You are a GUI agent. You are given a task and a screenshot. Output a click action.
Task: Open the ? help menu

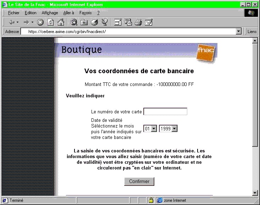[x=98, y=13]
